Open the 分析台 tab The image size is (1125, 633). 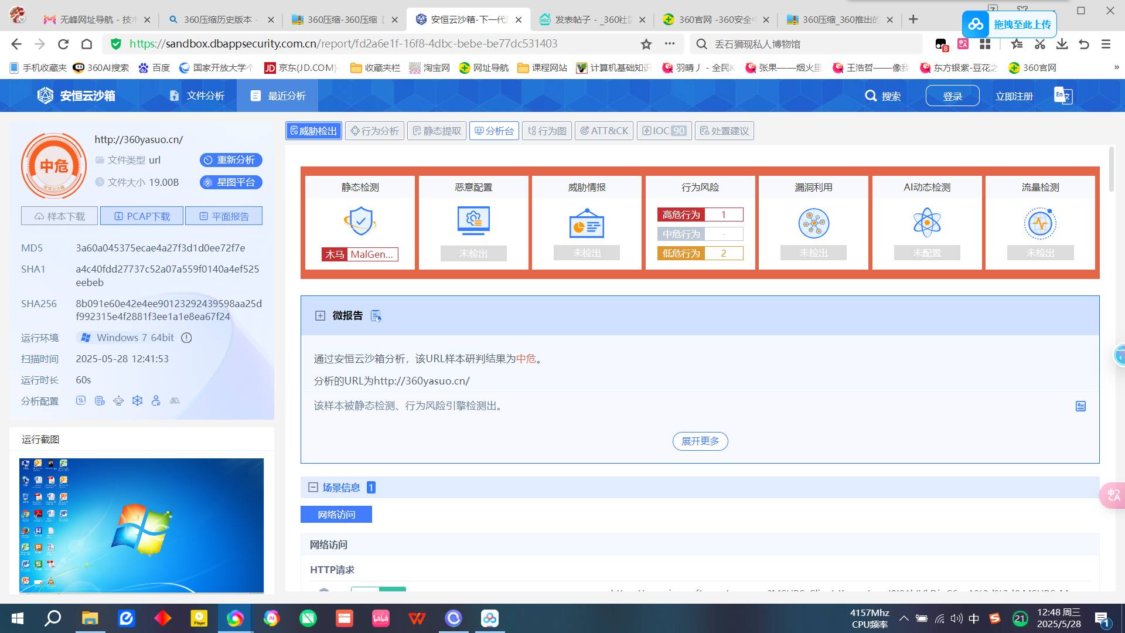(x=494, y=131)
